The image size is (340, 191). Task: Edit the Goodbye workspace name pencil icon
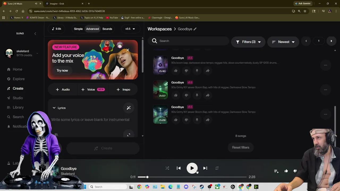(x=195, y=29)
